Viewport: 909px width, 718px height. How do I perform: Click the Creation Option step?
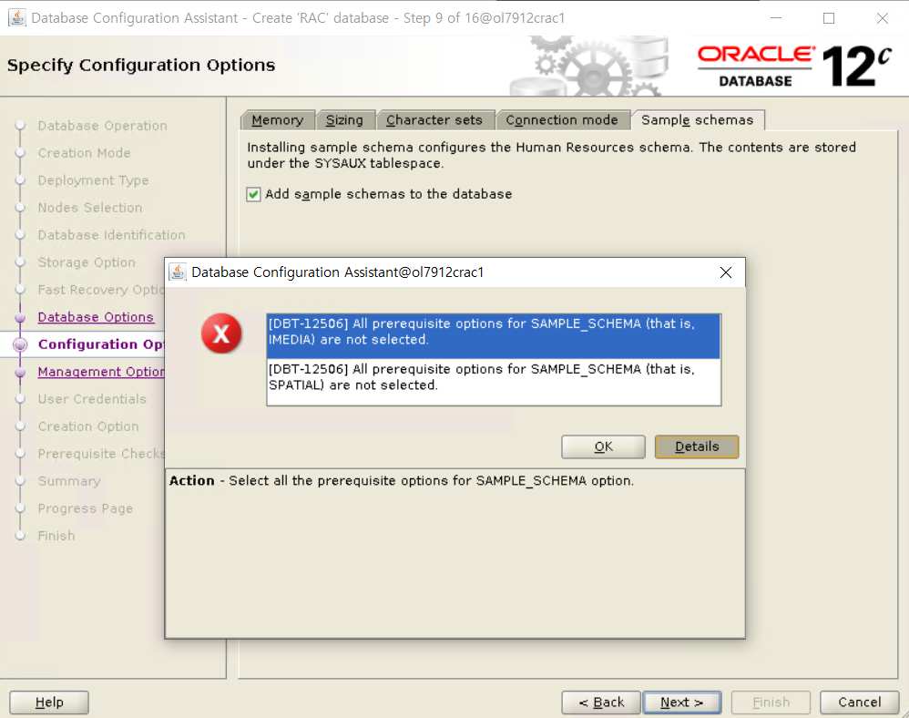pyautogui.click(x=88, y=426)
